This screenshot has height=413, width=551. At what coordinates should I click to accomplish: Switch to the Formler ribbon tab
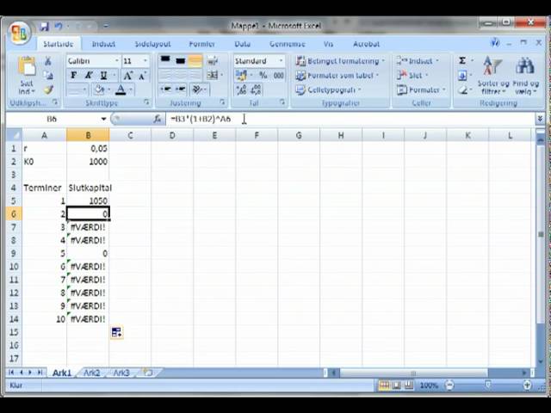(x=201, y=44)
